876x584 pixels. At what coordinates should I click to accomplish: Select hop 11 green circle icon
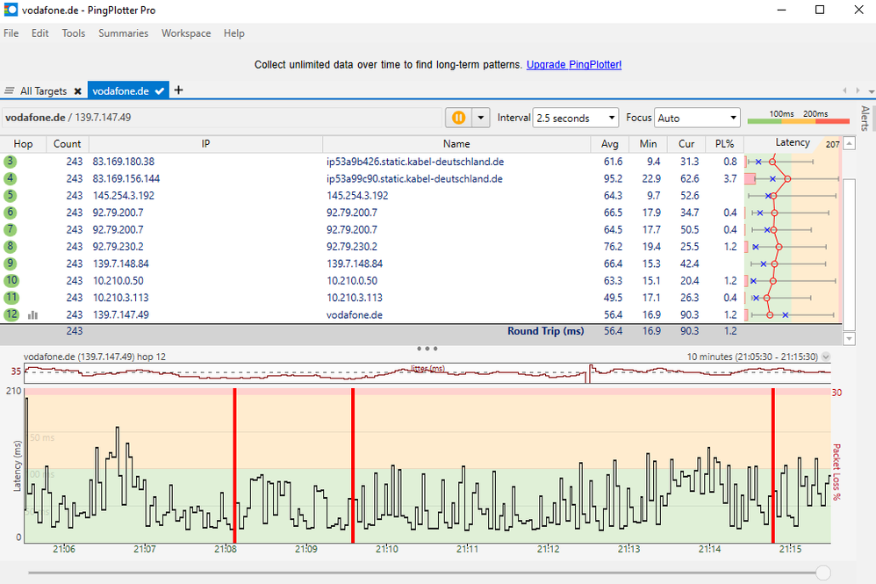pos(11,298)
